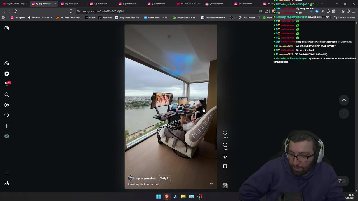Open the reel's three-dot options

point(225,176)
